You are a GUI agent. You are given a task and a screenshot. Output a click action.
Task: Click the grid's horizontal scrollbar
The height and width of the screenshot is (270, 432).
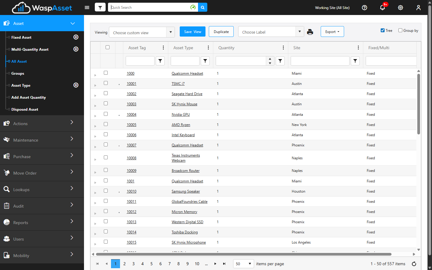pyautogui.click(x=244, y=254)
